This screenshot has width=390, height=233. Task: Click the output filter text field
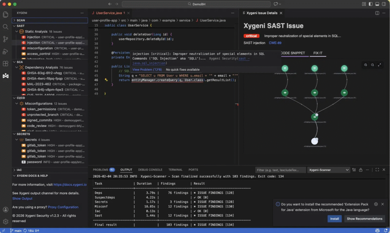[x=280, y=170]
